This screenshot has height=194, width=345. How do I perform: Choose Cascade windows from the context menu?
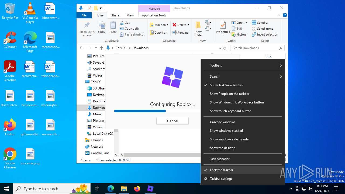point(243,122)
